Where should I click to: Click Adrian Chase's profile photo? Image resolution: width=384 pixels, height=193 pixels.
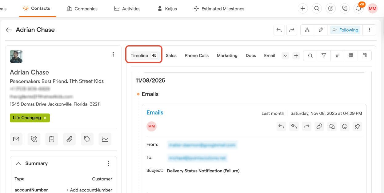coord(16,56)
